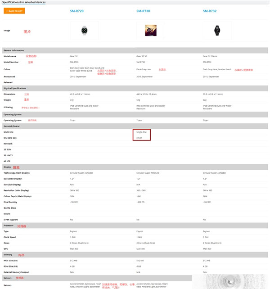Select the 'Specifications for selected devices' heading

[24, 2]
